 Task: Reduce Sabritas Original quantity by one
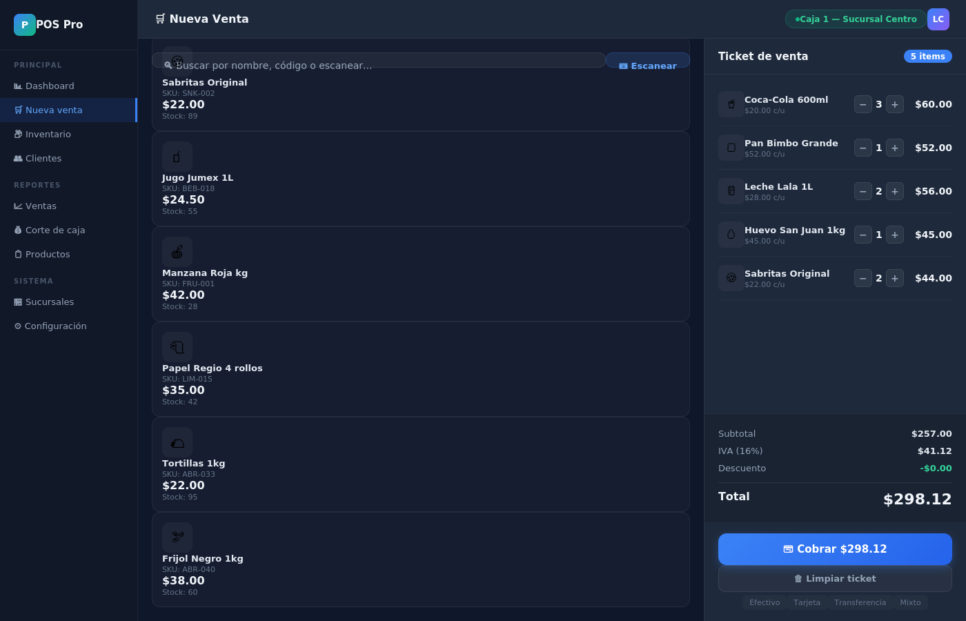[x=862, y=278]
